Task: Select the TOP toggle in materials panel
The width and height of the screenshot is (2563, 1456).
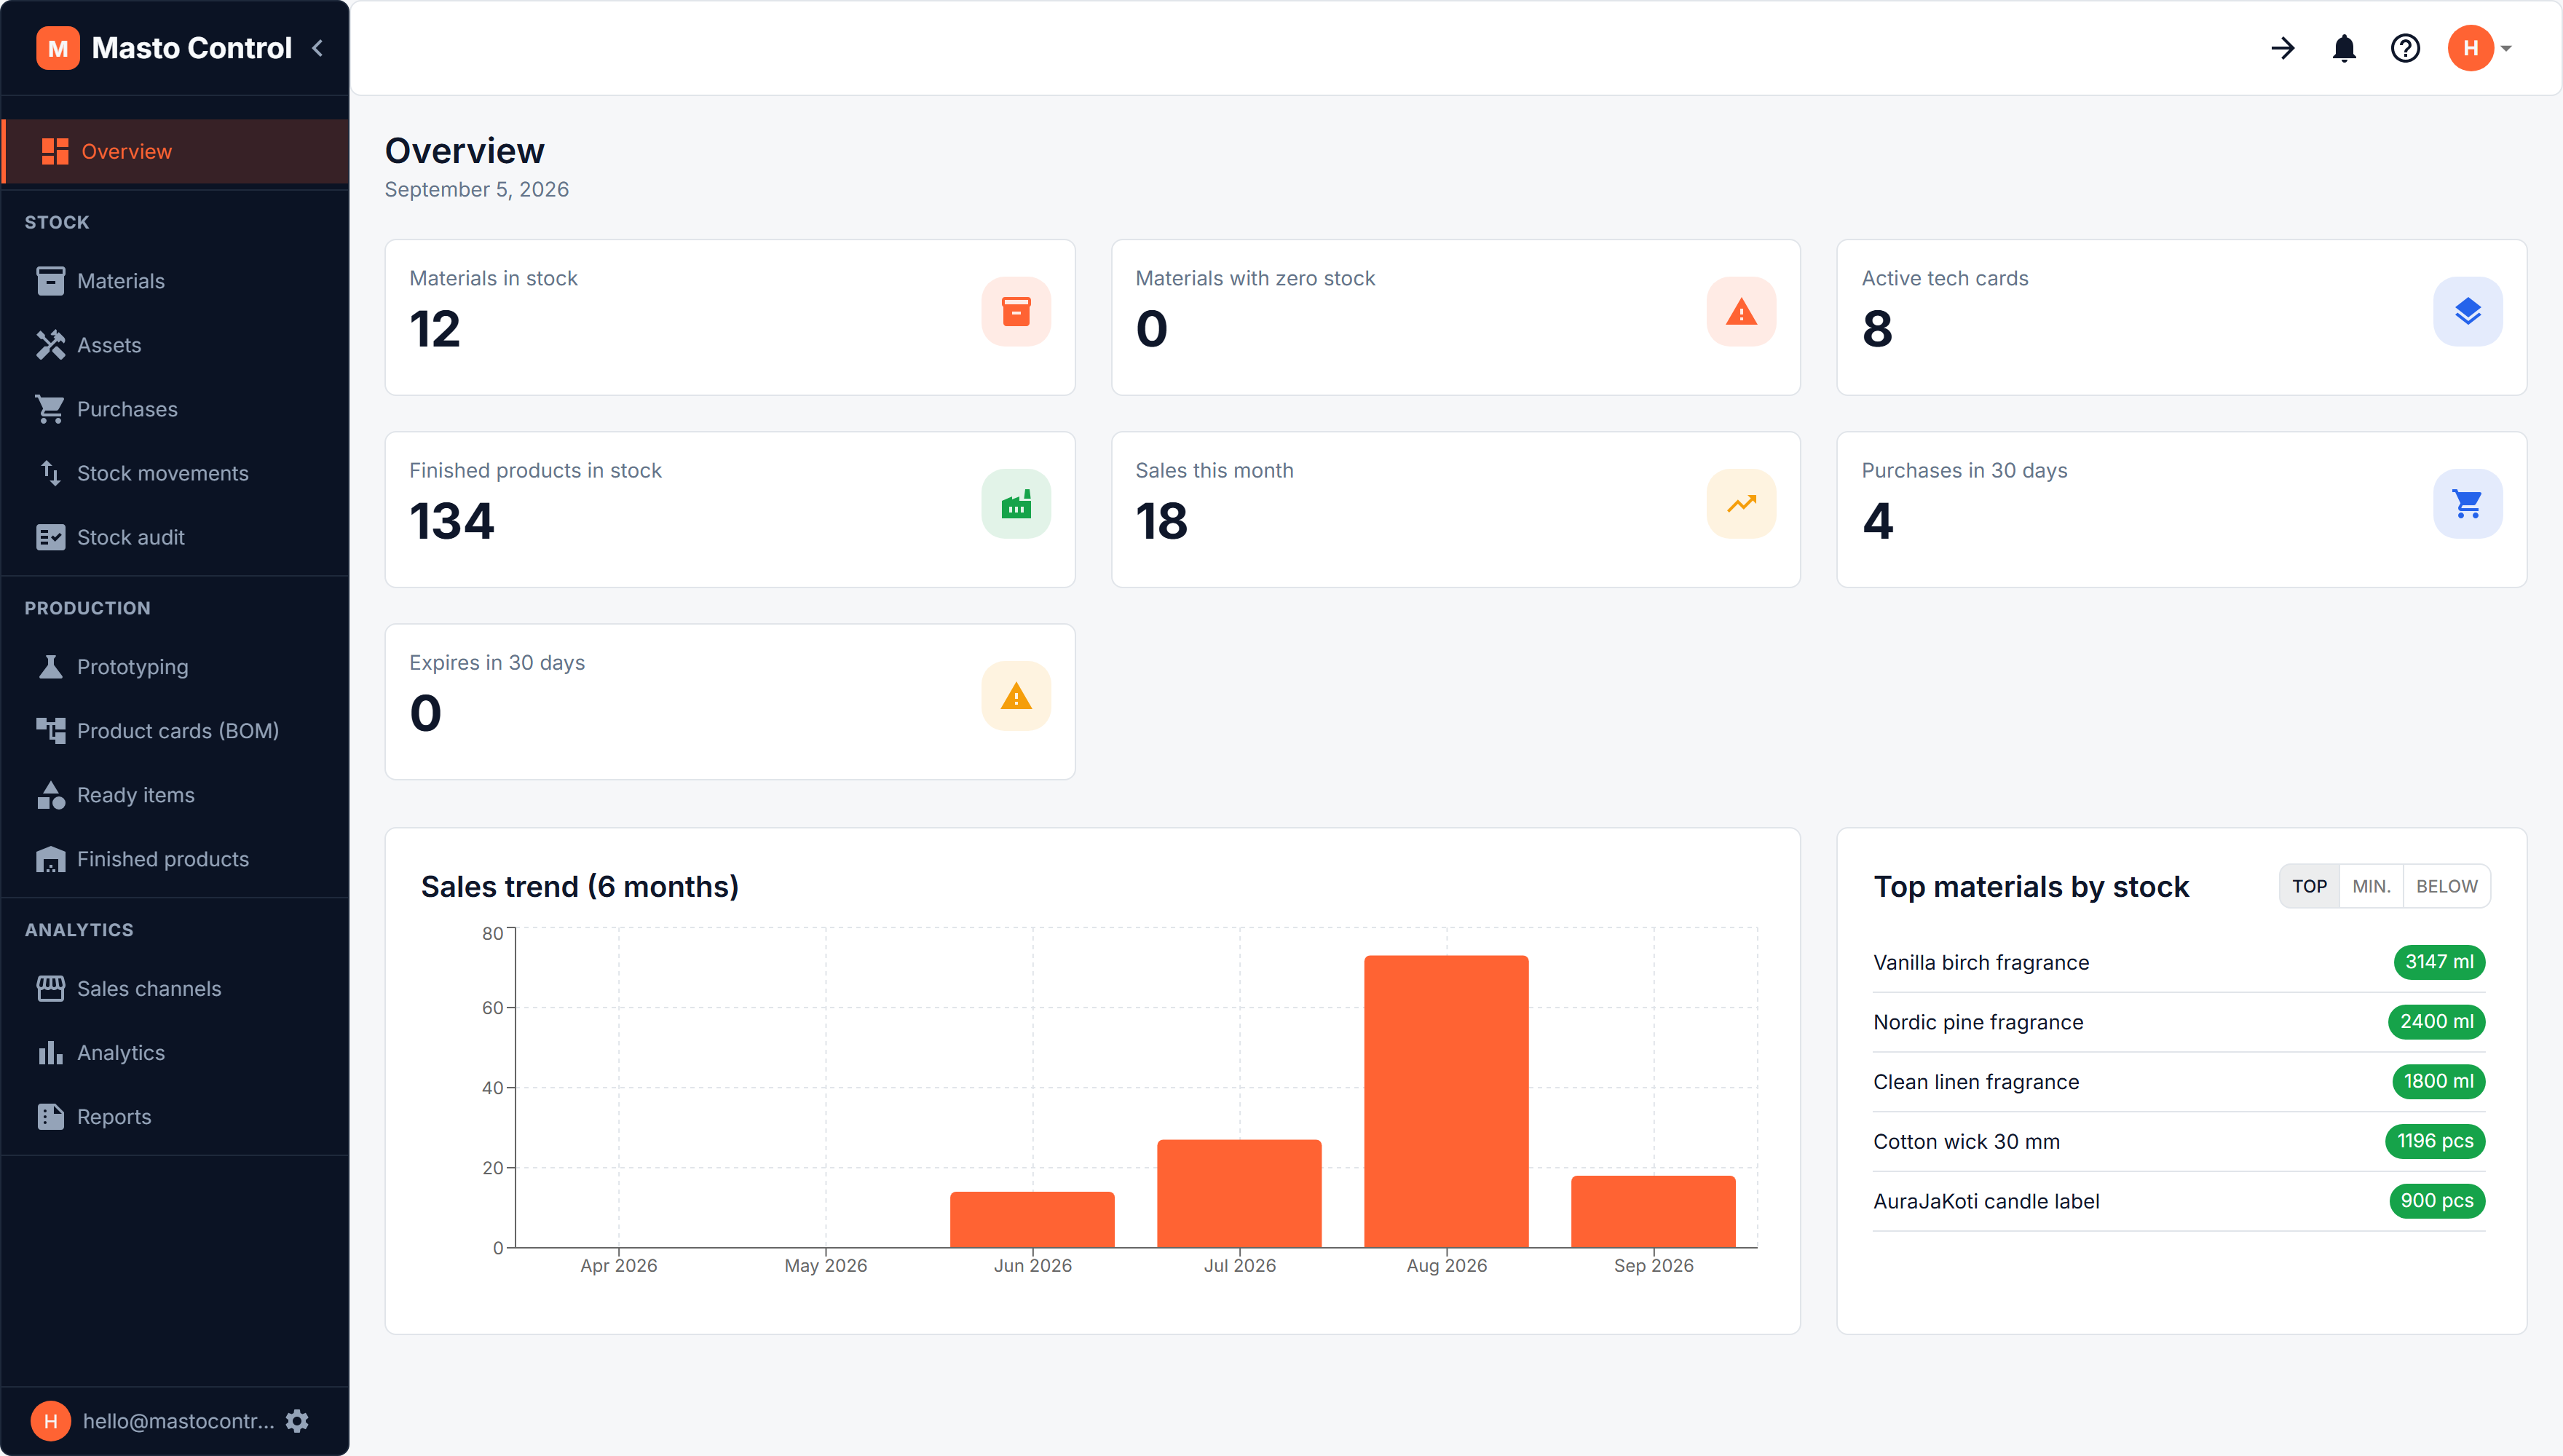Action: [2309, 886]
